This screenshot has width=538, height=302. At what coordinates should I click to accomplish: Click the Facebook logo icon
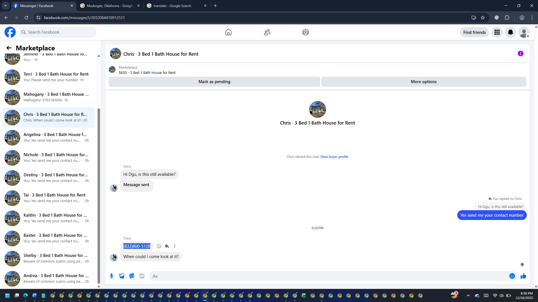pos(10,32)
